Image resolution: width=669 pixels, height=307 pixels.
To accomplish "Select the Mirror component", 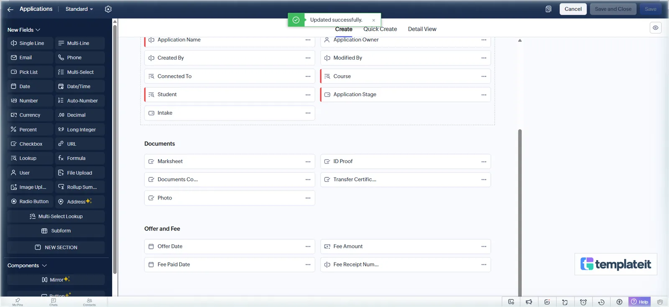I will tap(56, 280).
